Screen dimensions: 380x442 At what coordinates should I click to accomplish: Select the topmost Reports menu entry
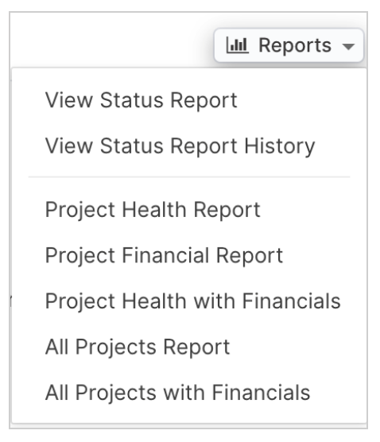[189, 100]
